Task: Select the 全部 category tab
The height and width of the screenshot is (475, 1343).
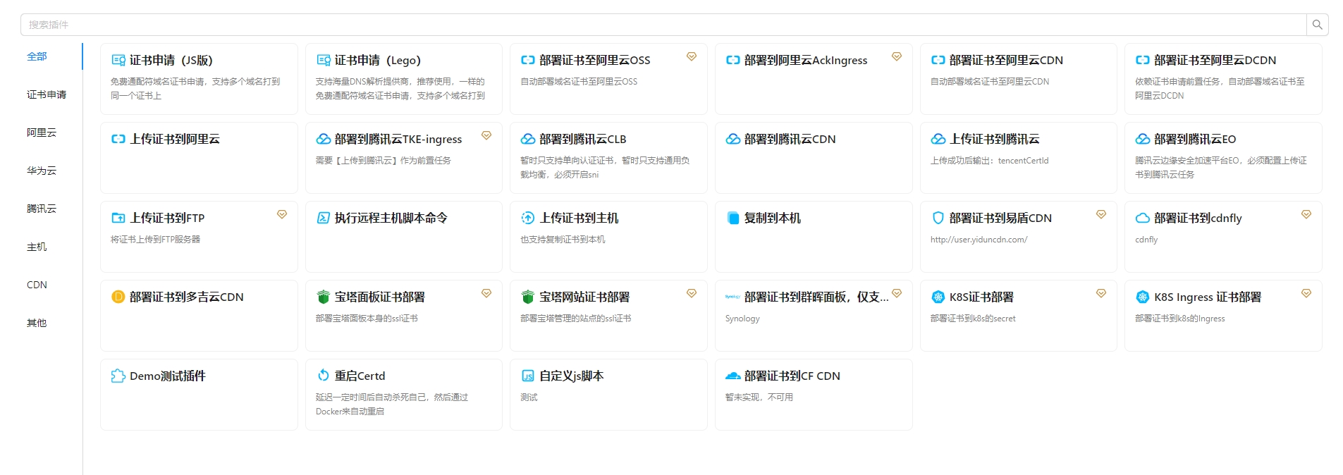Action: click(x=37, y=56)
